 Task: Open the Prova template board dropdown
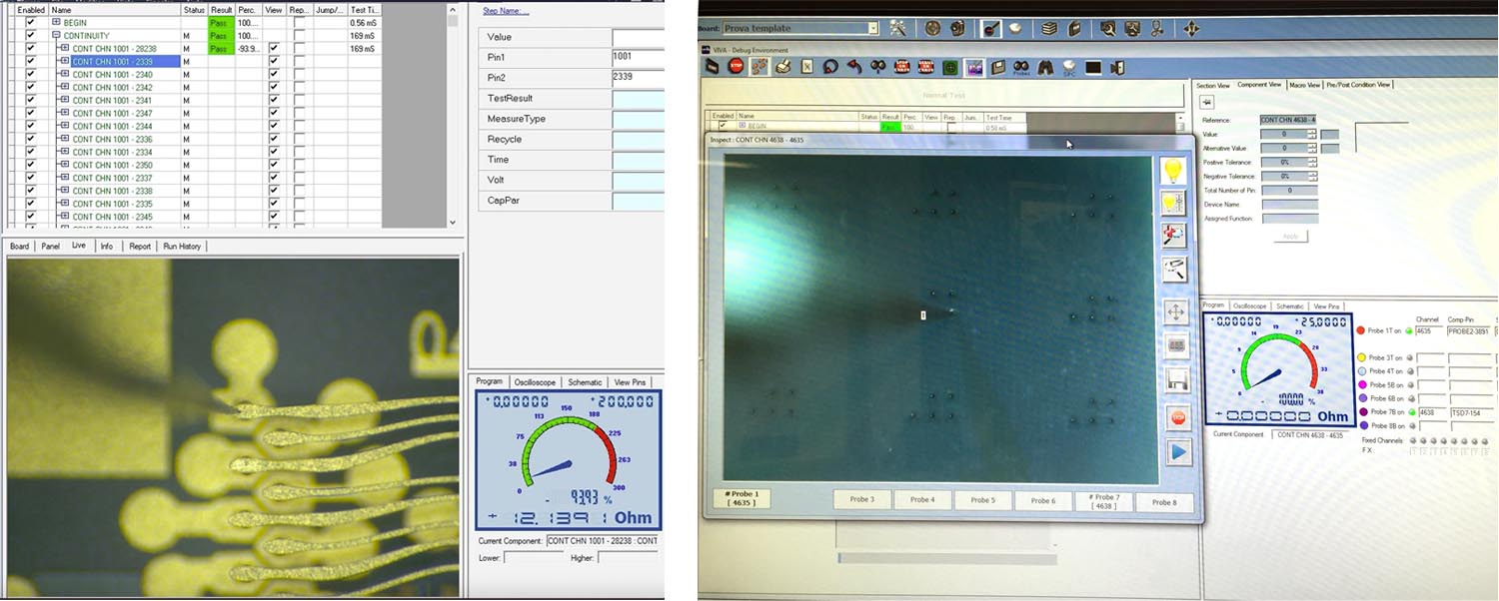tap(872, 28)
